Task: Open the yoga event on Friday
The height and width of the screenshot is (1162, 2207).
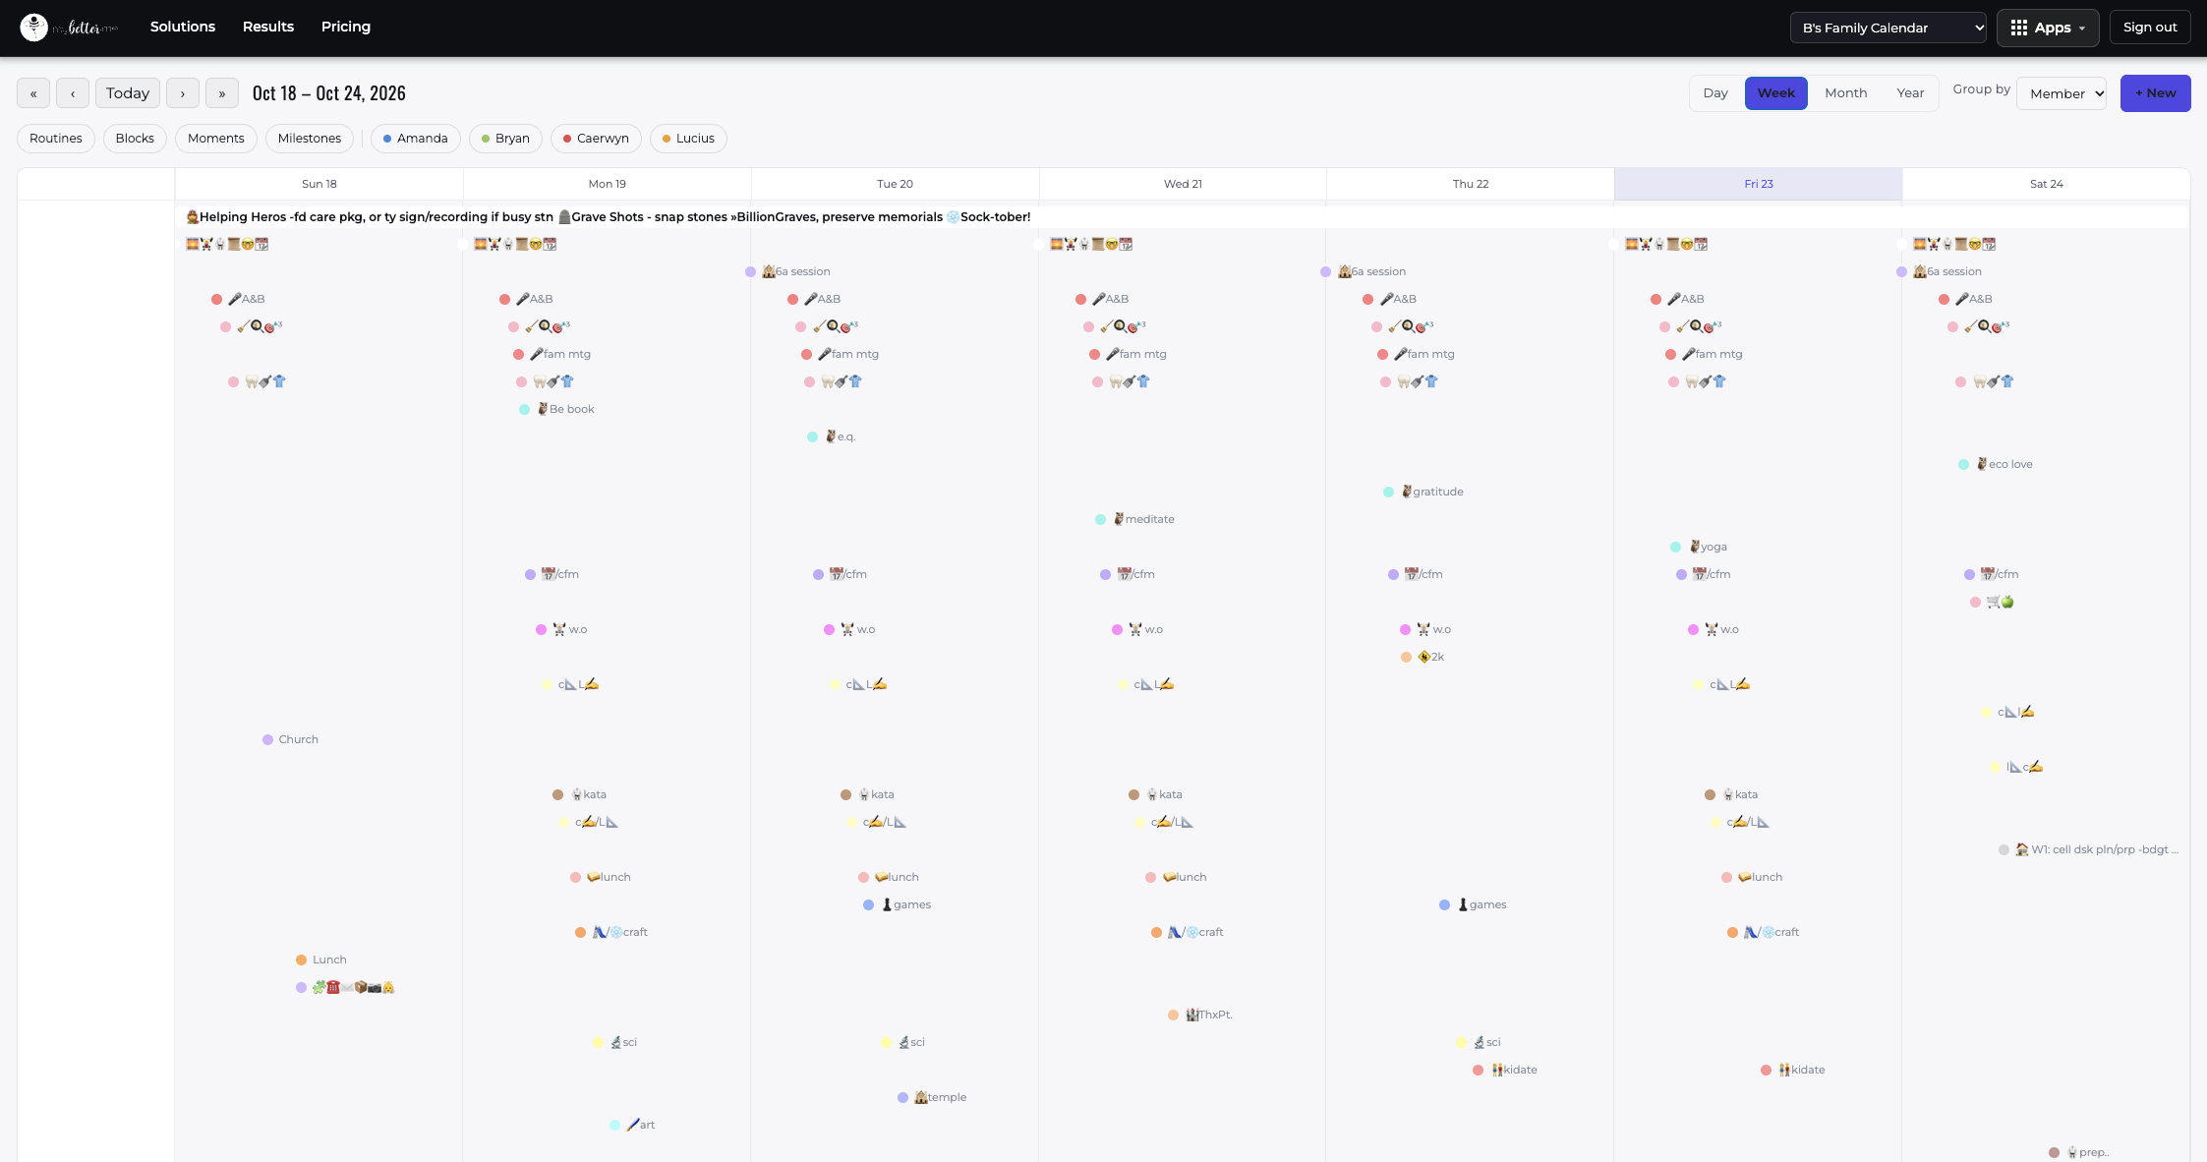Action: 1699,547
